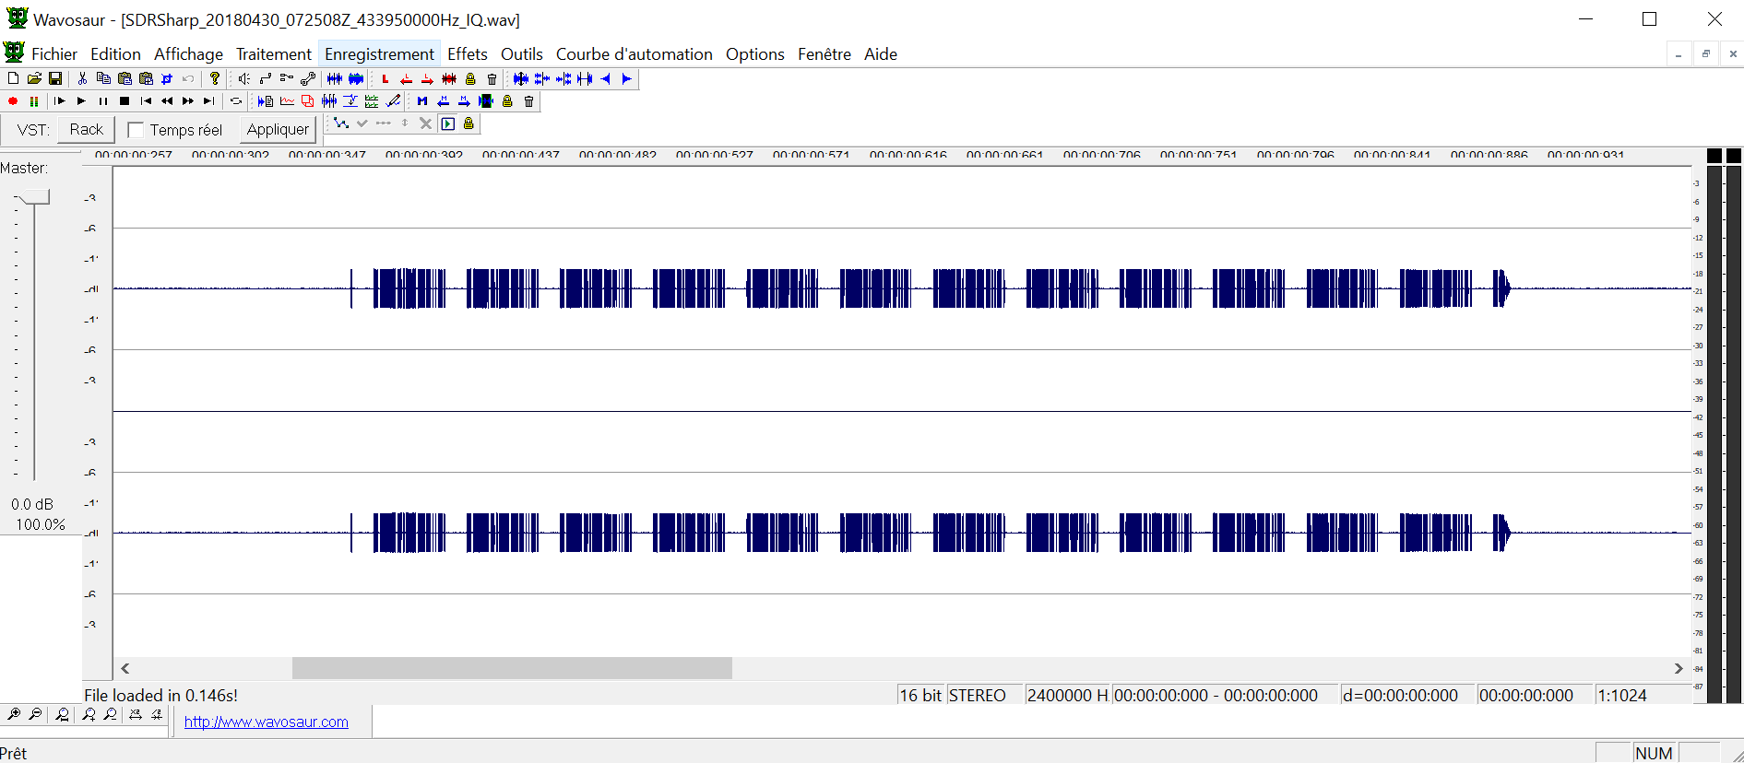Open the Effets menu
Image resolution: width=1744 pixels, height=763 pixels.
tap(467, 54)
